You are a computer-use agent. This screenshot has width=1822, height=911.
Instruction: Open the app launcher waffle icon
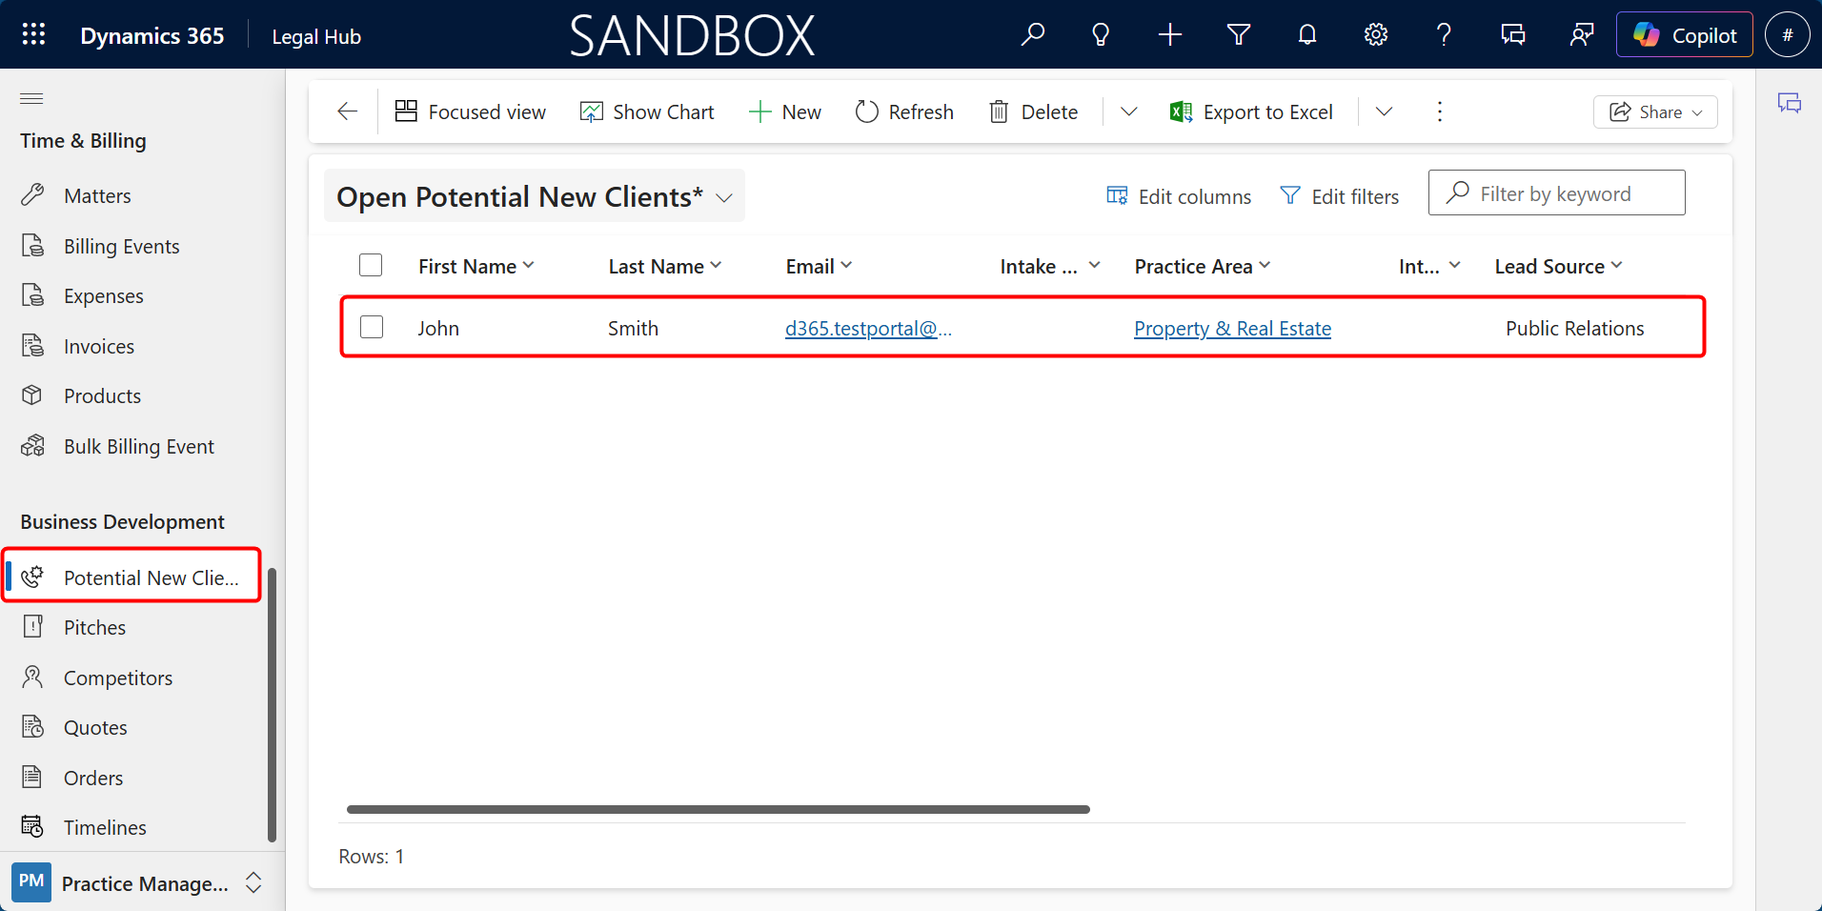click(33, 35)
